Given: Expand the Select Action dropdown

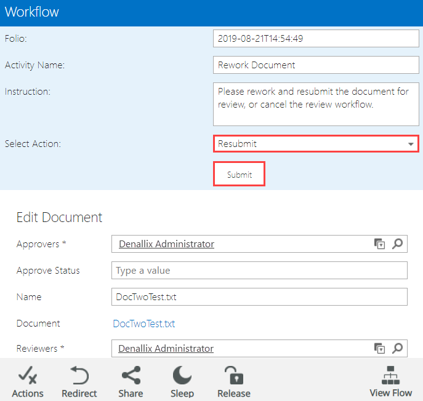Looking at the screenshot, I should 411,144.
